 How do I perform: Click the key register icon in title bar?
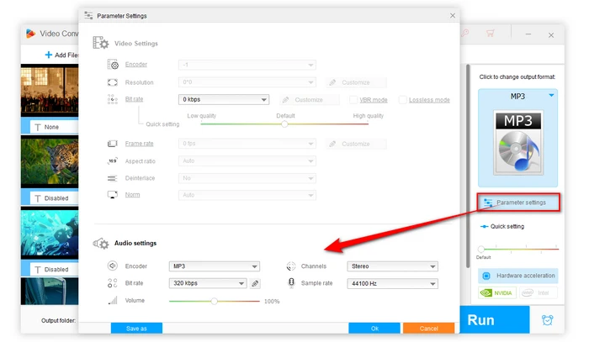click(x=465, y=33)
